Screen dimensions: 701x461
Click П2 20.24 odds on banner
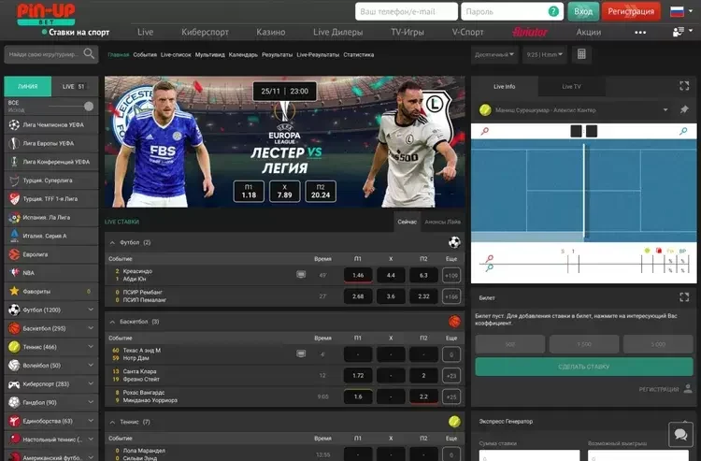(321, 192)
